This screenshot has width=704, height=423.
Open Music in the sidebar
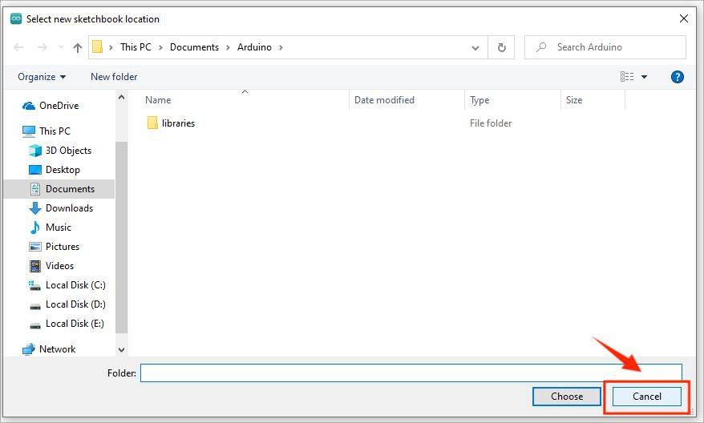(59, 228)
